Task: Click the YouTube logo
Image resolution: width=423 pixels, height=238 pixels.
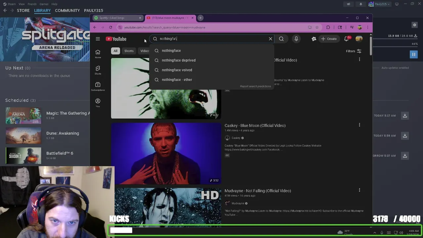Action: click(x=116, y=39)
